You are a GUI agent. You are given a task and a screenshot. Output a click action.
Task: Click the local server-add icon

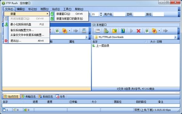click(106, 31)
